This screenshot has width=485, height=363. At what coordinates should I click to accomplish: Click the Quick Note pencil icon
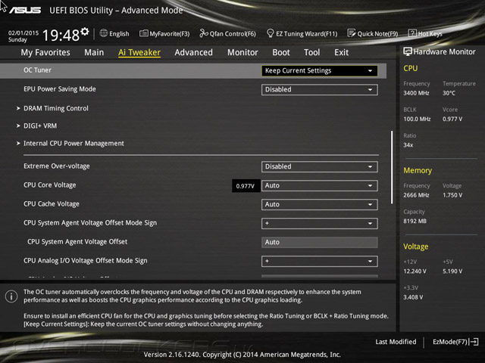tap(352, 33)
